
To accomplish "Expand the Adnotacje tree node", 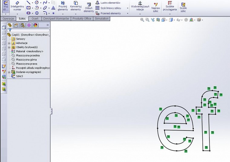I will click(9, 43).
